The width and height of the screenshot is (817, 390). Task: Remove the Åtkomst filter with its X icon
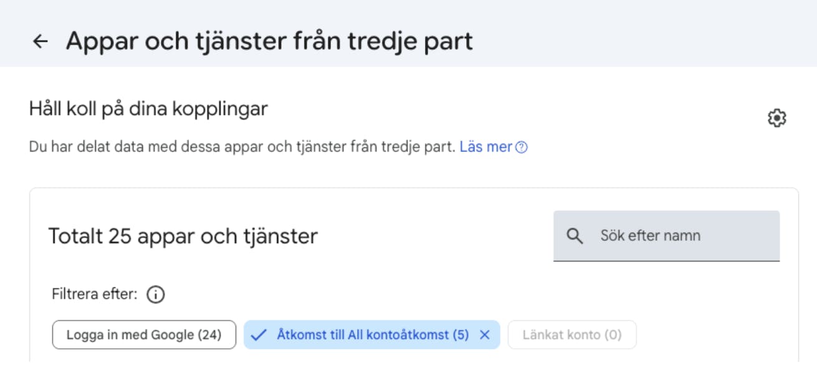click(x=485, y=335)
